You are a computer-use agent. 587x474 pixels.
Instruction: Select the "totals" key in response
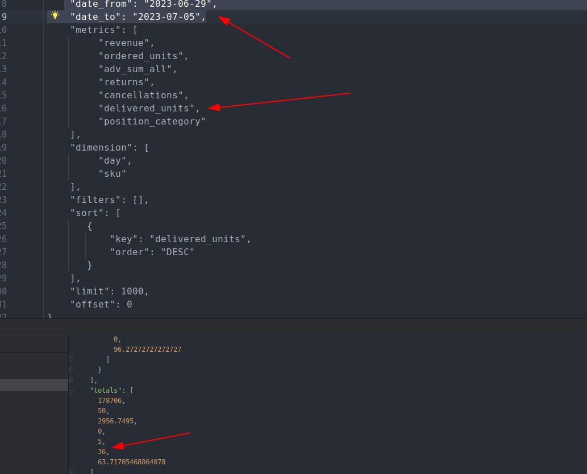click(x=105, y=390)
